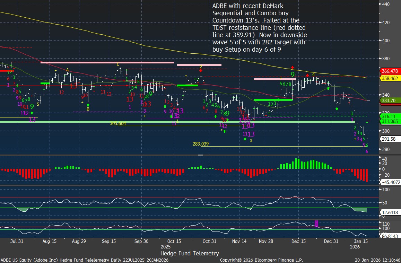Select the yellow B wave label

tap(88, 109)
